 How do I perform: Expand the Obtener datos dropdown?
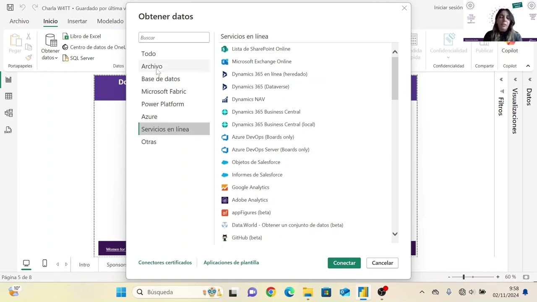pos(50,58)
